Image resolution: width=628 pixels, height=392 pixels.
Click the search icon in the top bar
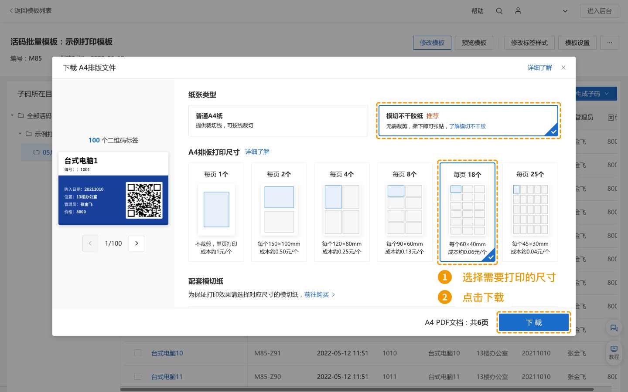click(499, 11)
